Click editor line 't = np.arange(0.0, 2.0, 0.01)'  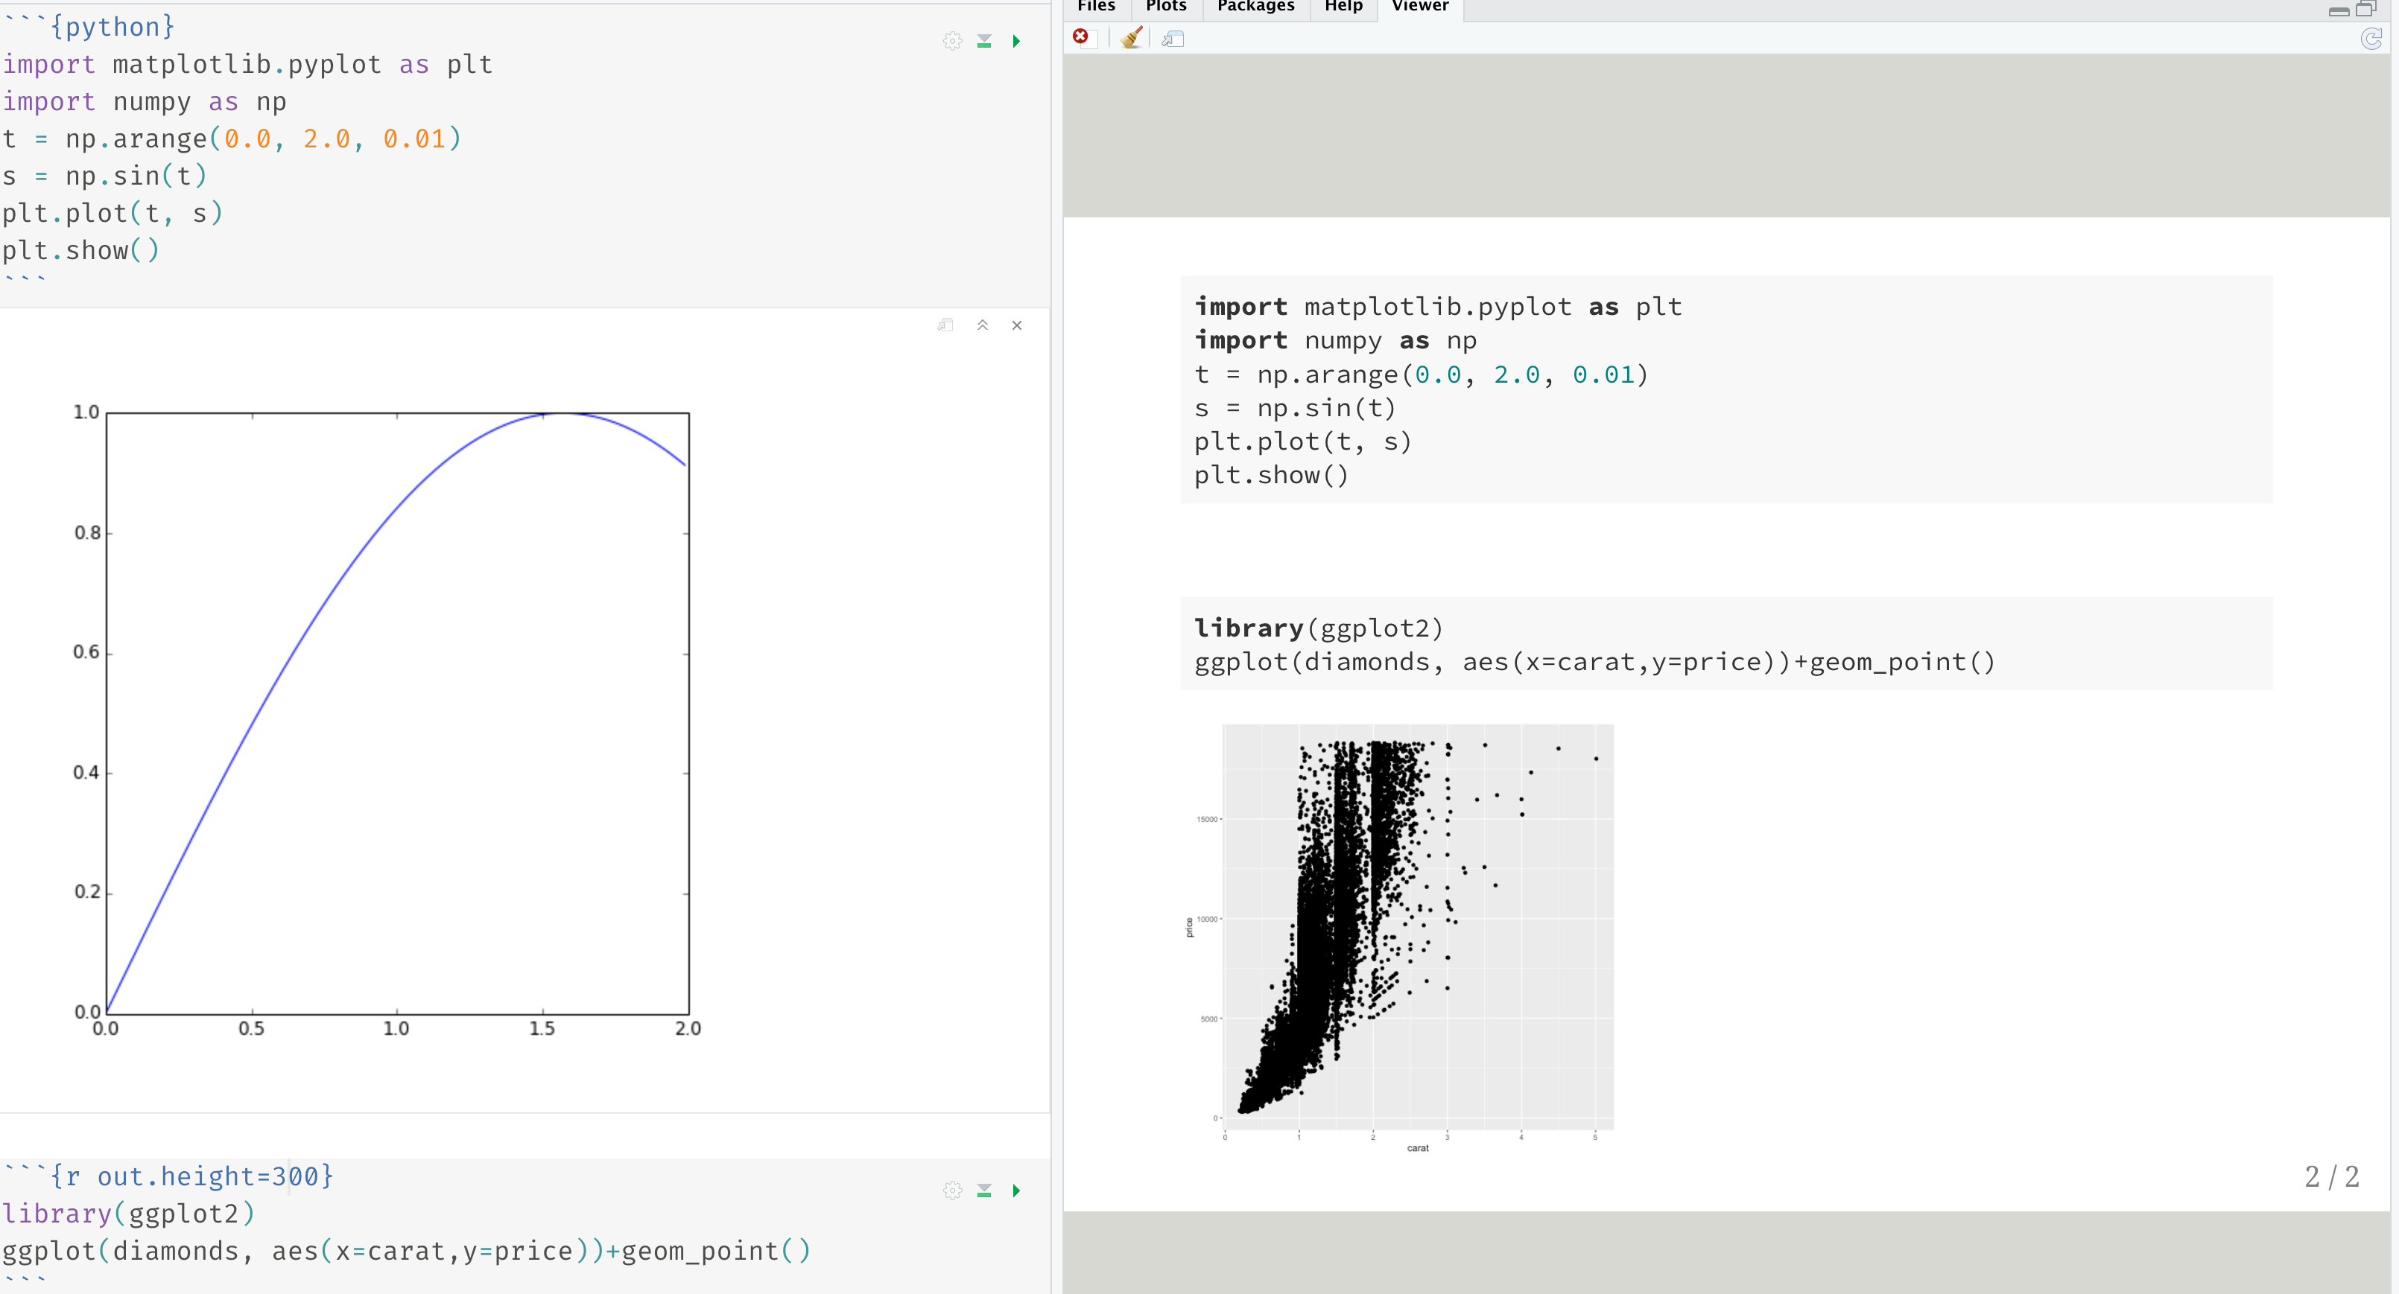click(232, 138)
